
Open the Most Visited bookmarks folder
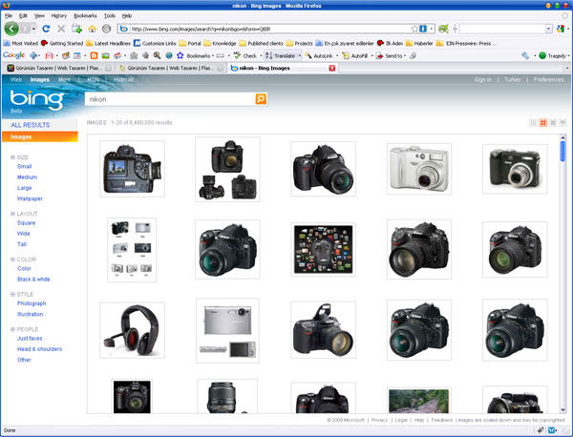coord(21,43)
